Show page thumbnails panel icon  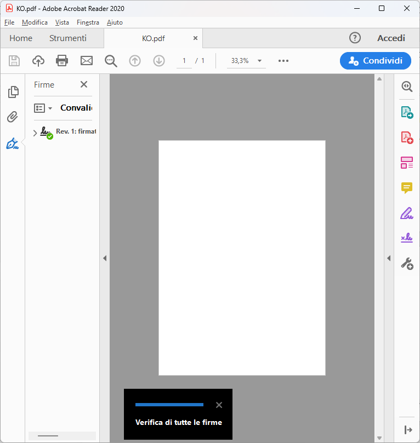coord(13,92)
